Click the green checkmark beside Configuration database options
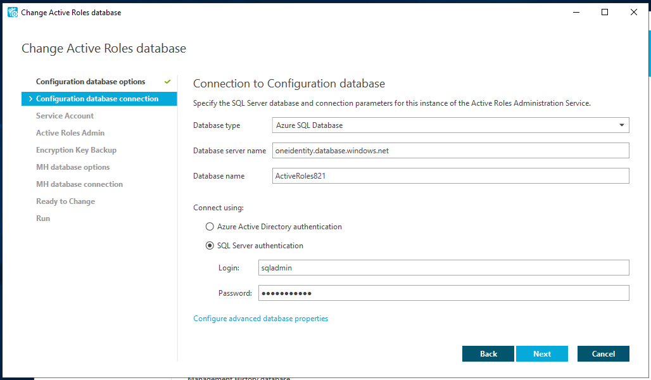 pyautogui.click(x=168, y=82)
